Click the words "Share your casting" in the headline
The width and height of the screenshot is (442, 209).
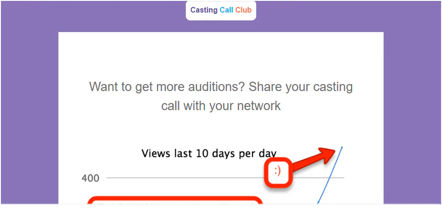(x=301, y=87)
